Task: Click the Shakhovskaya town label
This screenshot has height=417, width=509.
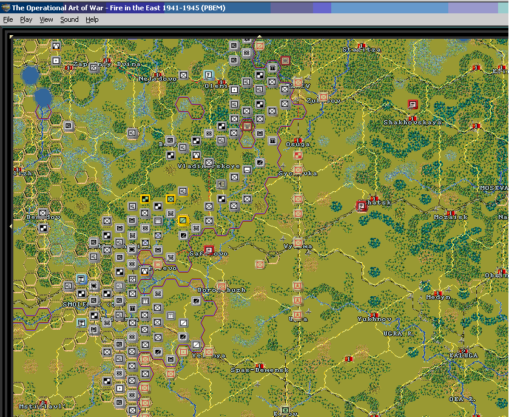Action: pos(413,123)
